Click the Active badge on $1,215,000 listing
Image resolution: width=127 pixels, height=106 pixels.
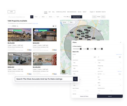11,30
